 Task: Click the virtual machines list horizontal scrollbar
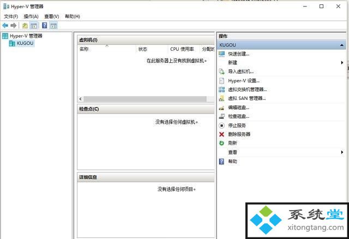tap(145, 99)
